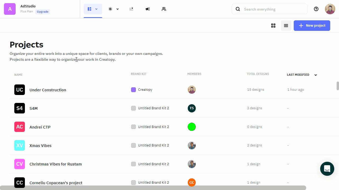The width and height of the screenshot is (339, 190).
Task: Click the orange CC member avatar
Action: tap(192, 182)
